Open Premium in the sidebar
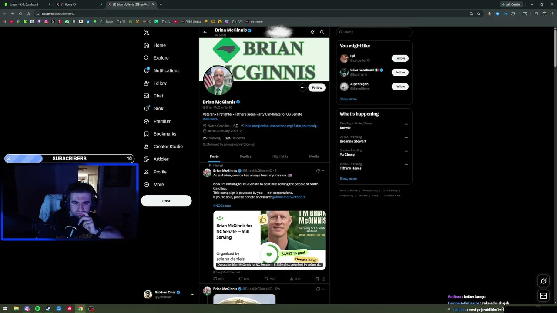The height and width of the screenshot is (313, 557). coord(158,121)
